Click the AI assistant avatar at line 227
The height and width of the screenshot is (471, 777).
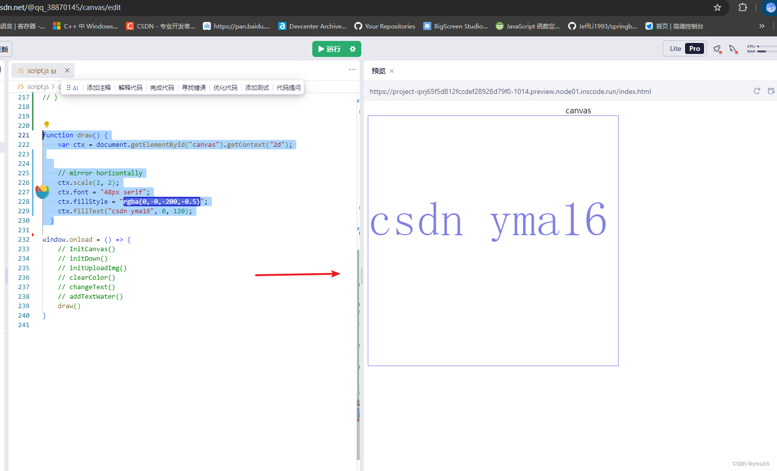coord(42,191)
